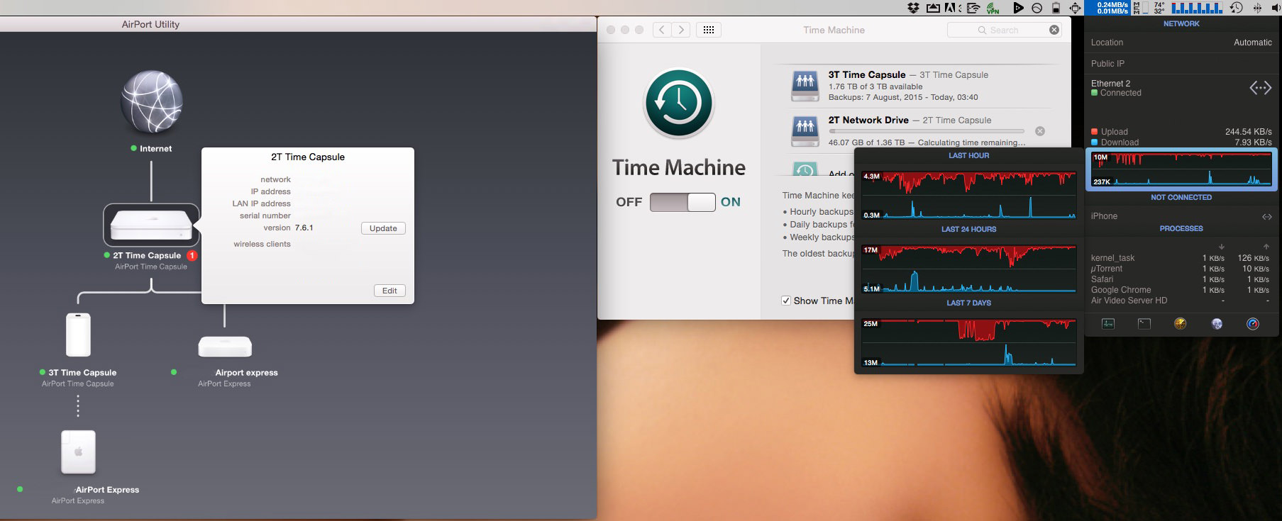The image size is (1282, 521).
Task: Click the wireless clients label in popover
Action: (262, 244)
